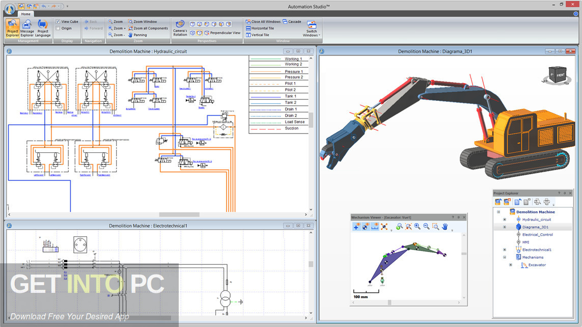
Task: Click the 'Pressure 1' legend entry
Action: click(294, 72)
